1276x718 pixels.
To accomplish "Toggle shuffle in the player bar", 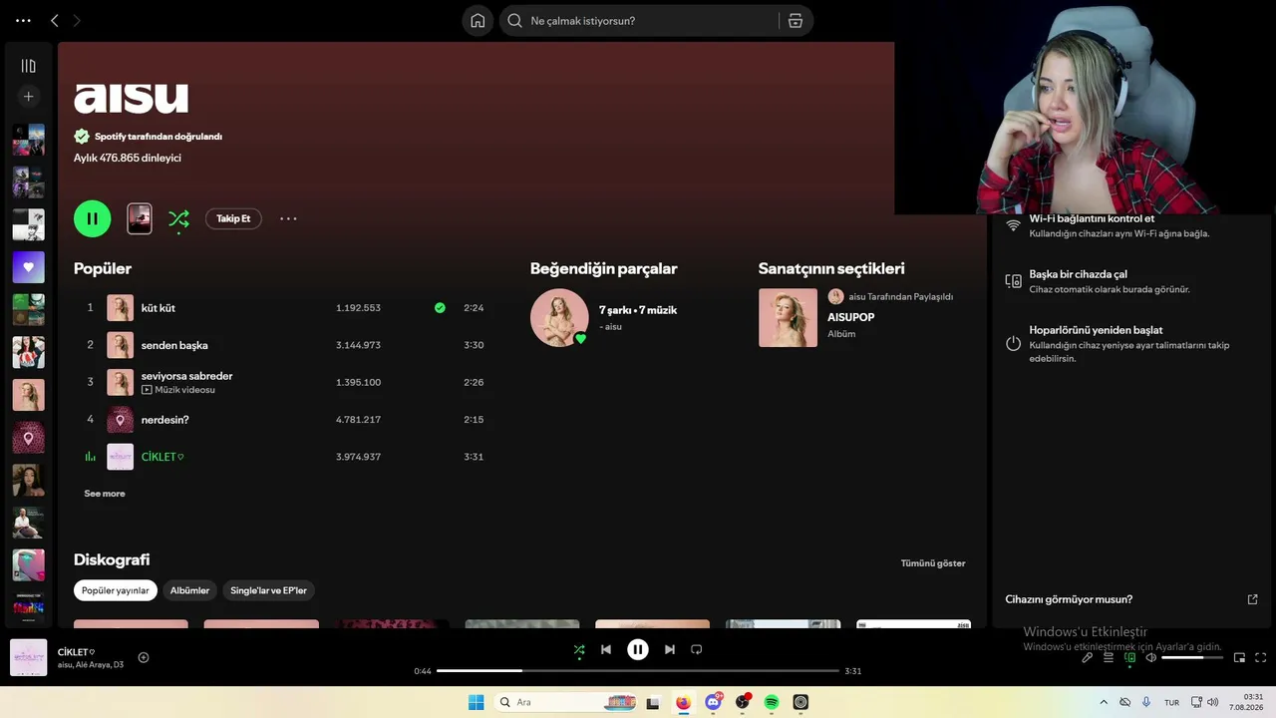I will [579, 649].
